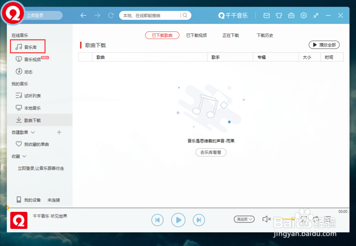Open the message inbox envelope icon
The image size is (356, 246).
click(266, 15)
